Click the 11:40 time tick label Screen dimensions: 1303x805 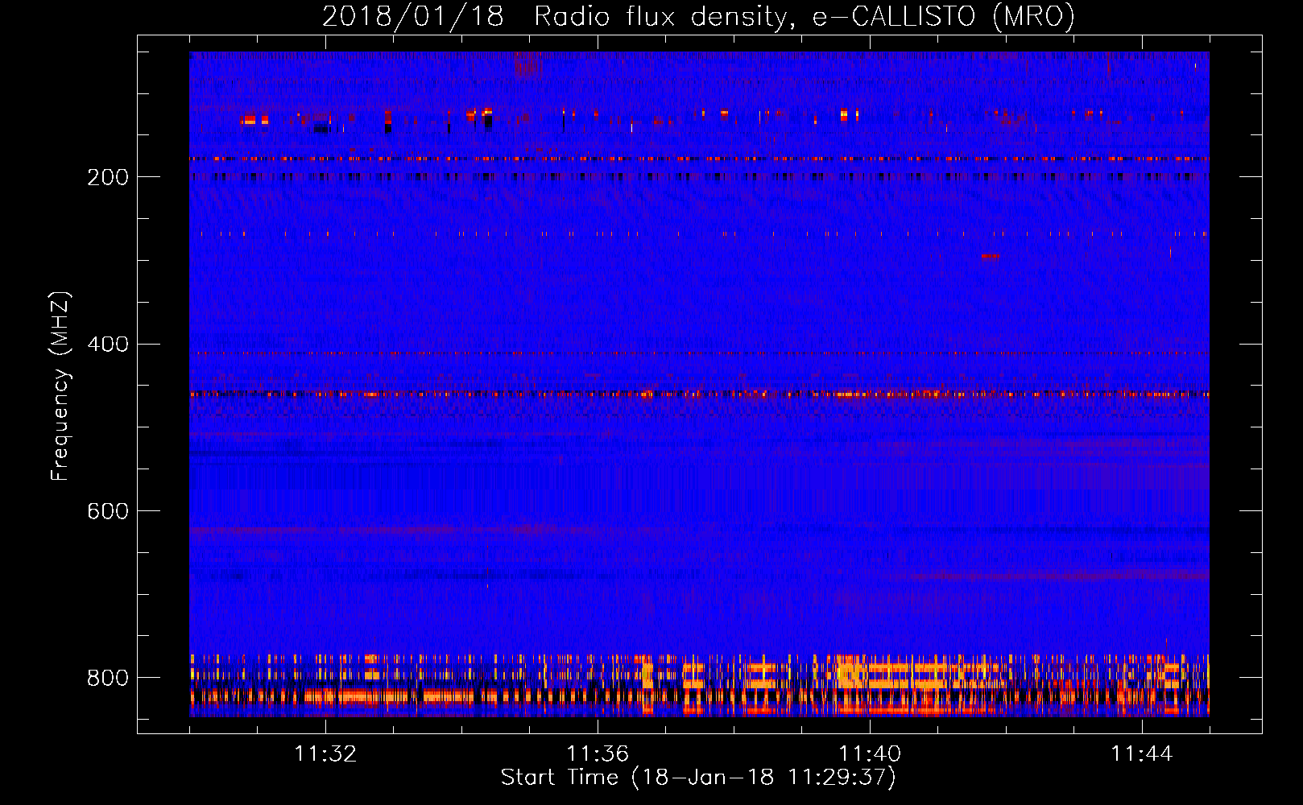tap(870, 754)
